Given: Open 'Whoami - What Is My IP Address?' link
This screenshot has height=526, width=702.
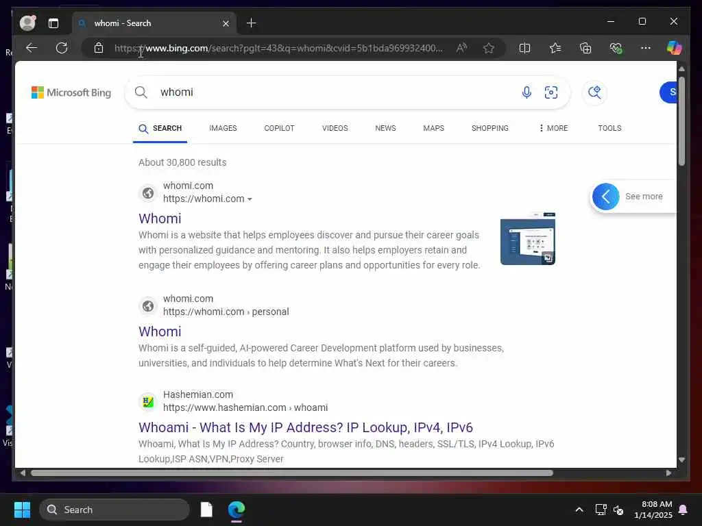Looking at the screenshot, I should click(x=306, y=427).
